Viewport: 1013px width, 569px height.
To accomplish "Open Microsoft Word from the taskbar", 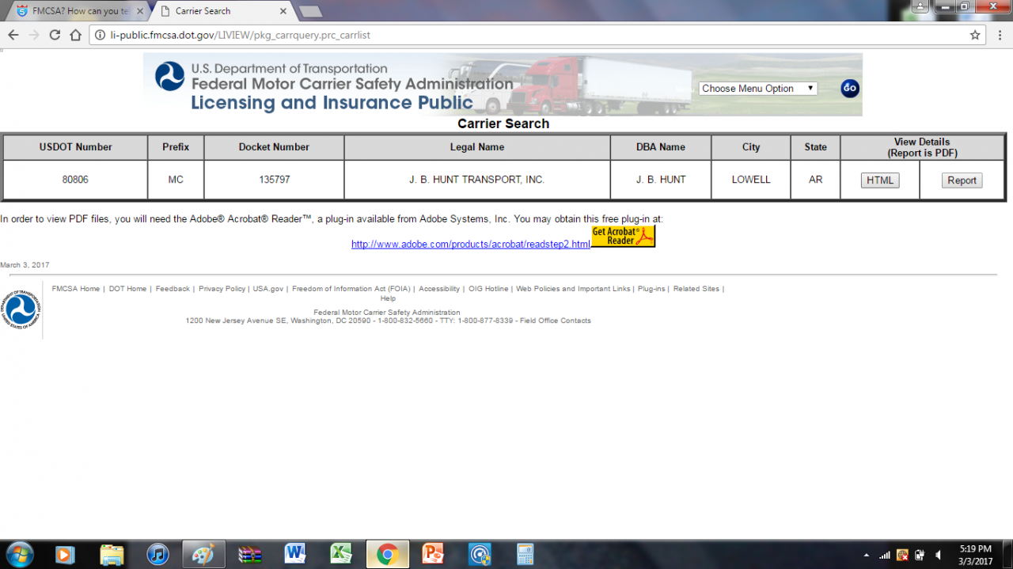I will coord(295,554).
